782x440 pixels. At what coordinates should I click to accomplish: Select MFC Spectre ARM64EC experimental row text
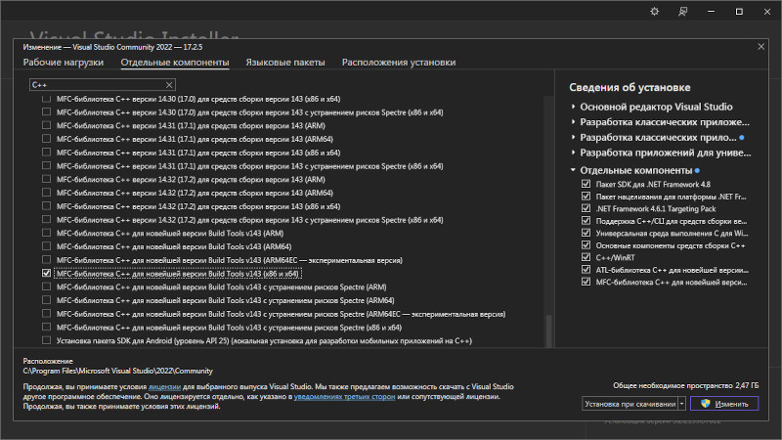(281, 314)
